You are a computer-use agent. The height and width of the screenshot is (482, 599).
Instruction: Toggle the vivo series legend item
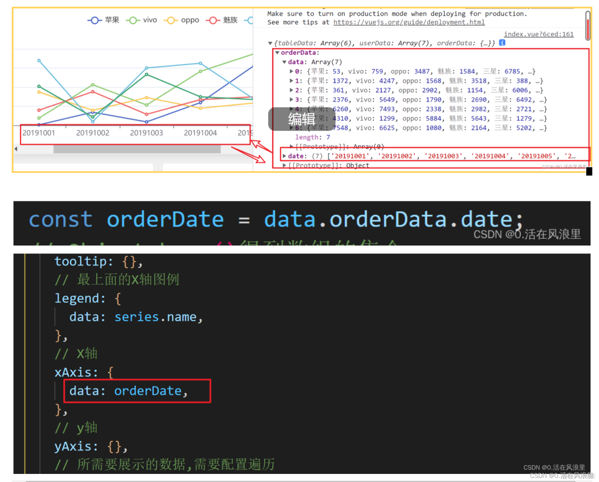pyautogui.click(x=141, y=20)
